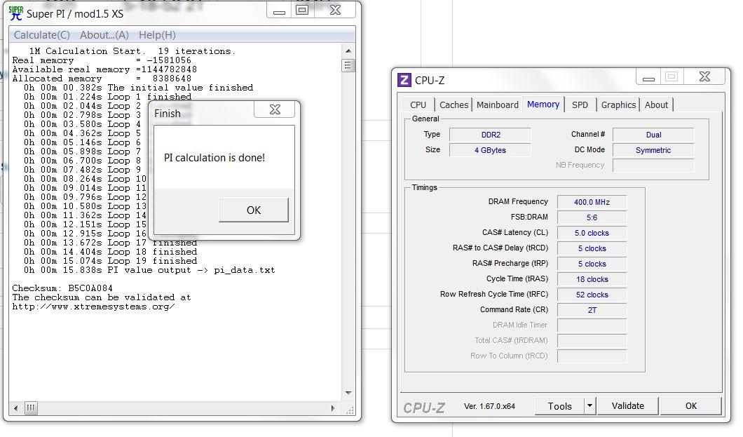Minimize the CPU-Z window
This screenshot has height=437, width=743.
(x=648, y=76)
